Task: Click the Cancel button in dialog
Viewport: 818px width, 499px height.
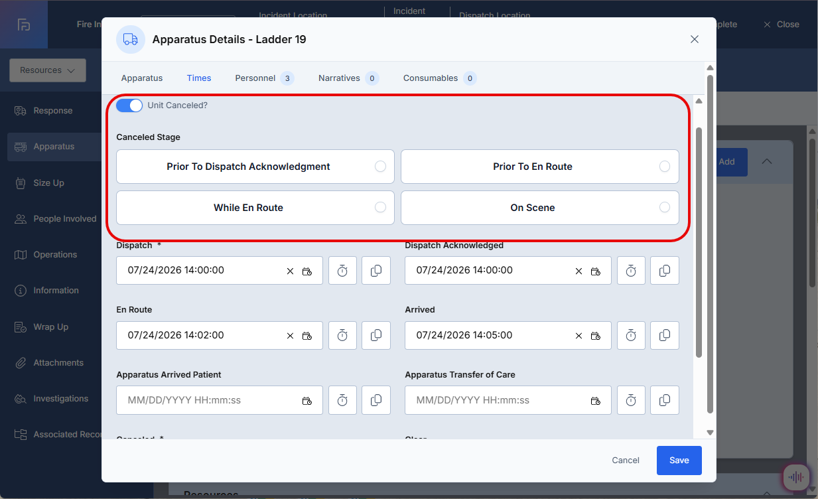Action: 626,461
